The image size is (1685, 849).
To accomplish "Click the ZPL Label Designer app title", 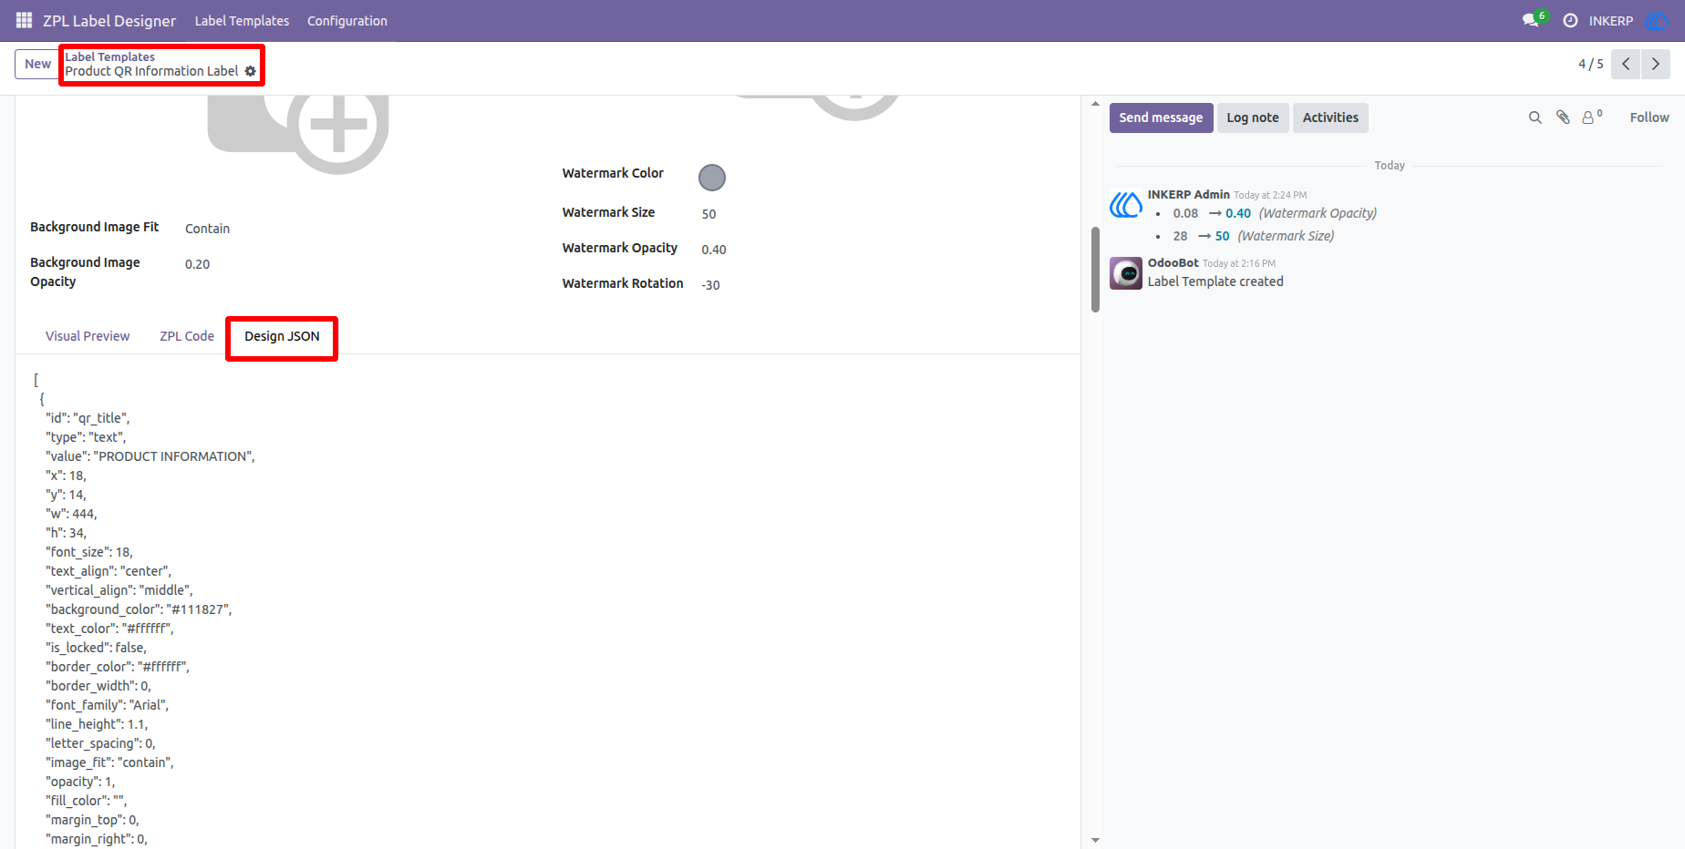I will tap(109, 20).
